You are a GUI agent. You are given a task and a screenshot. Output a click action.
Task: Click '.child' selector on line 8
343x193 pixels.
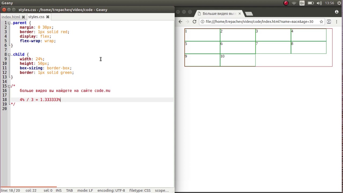(18, 54)
